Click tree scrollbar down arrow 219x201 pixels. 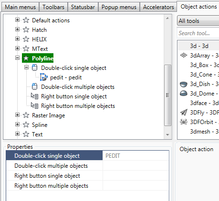pos(167,135)
